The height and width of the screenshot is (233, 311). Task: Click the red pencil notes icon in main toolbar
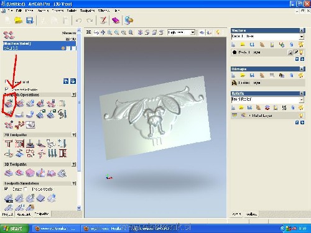pos(103,20)
